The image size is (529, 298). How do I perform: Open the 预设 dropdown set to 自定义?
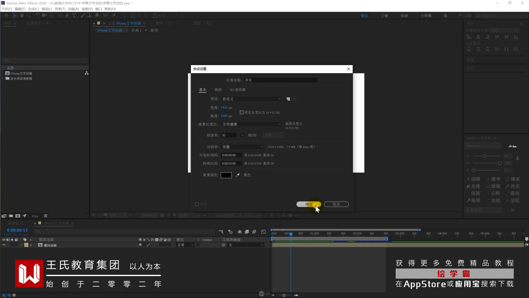(x=251, y=99)
